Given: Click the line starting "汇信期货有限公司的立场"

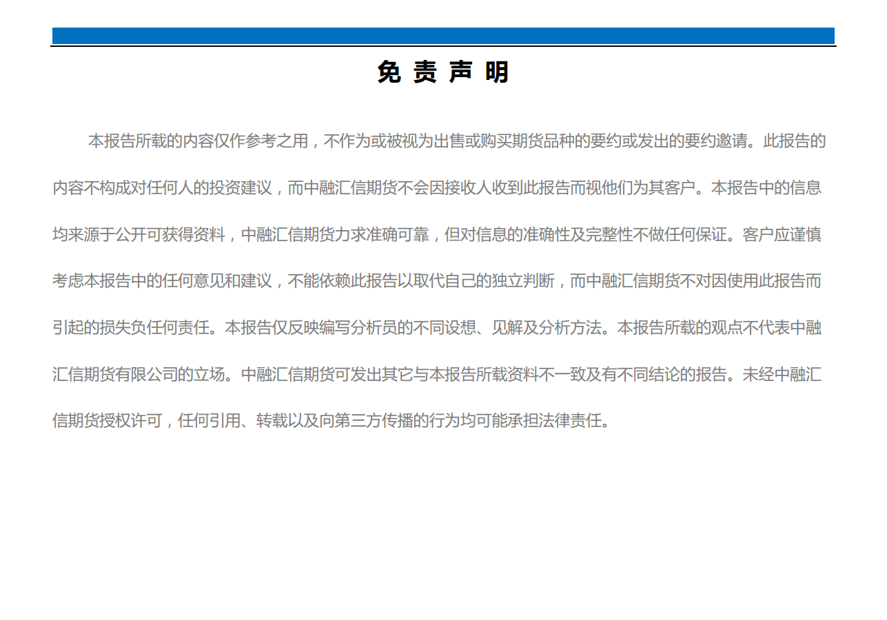Looking at the screenshot, I should tap(437, 375).
